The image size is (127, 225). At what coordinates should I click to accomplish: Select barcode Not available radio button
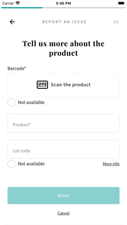click(11, 102)
